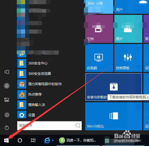Open the 苏州 小雨 weather tile
Viewport: 149px width, 146px height.
[99, 7]
